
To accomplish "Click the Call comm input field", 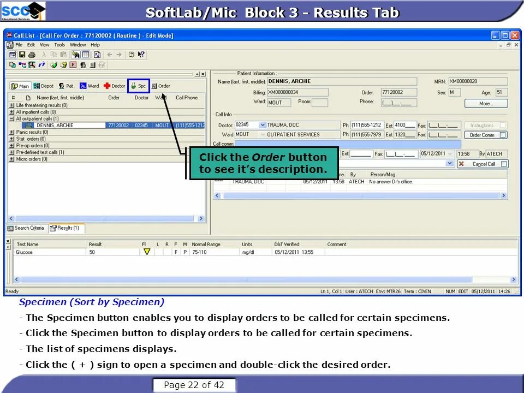I will click(348, 144).
